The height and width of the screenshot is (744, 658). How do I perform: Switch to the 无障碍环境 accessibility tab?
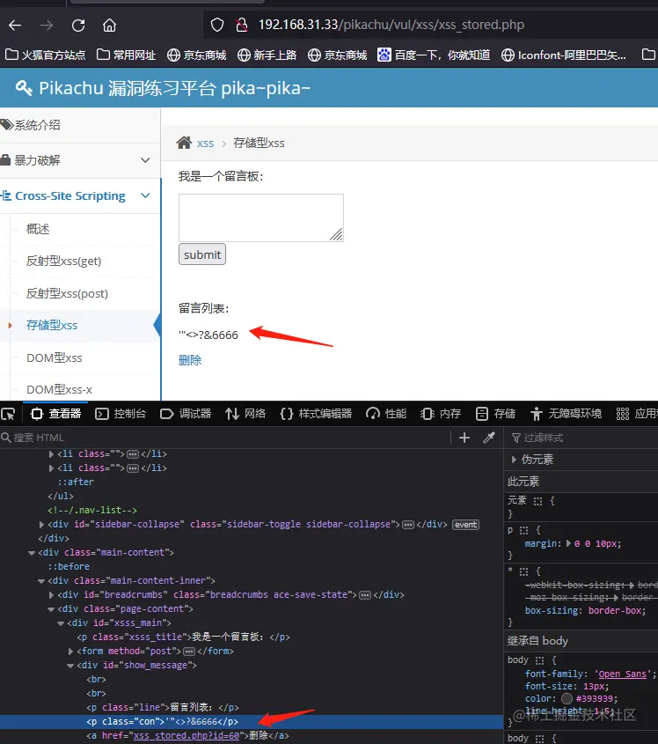point(566,414)
